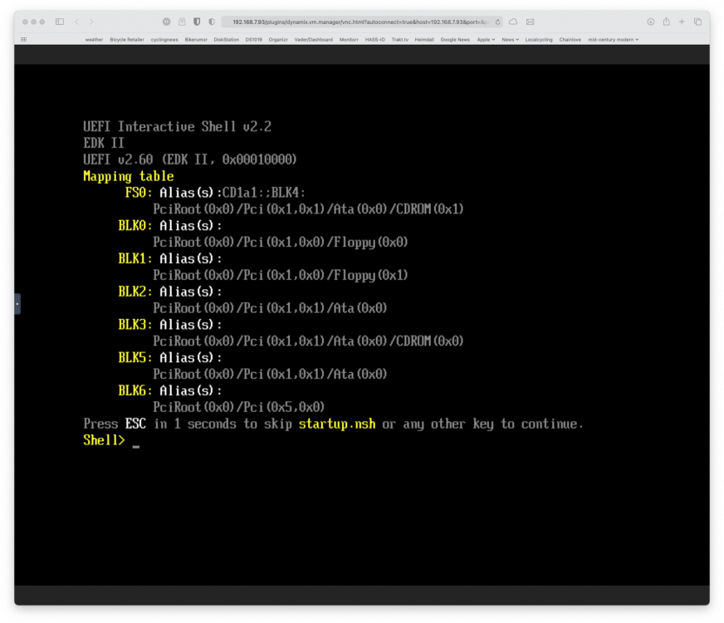Viewport: 724px width, 623px height.
Task: Open the Trakt.tv bookmark
Action: tap(400, 40)
